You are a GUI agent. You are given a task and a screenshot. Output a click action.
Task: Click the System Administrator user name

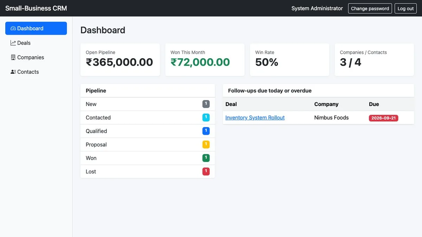[317, 8]
